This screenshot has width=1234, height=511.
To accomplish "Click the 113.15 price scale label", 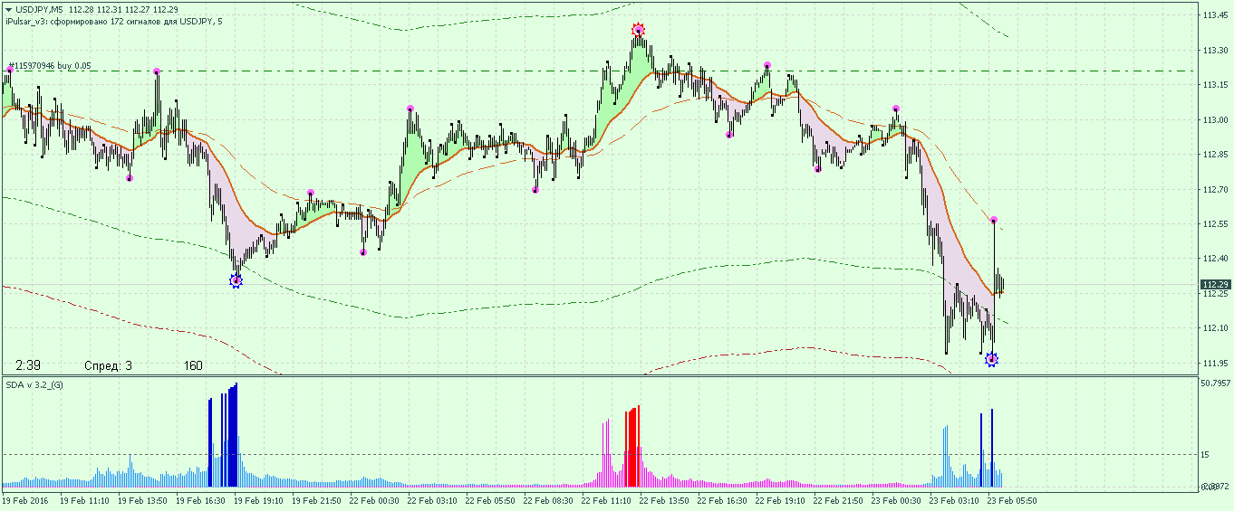I will 1215,85.
